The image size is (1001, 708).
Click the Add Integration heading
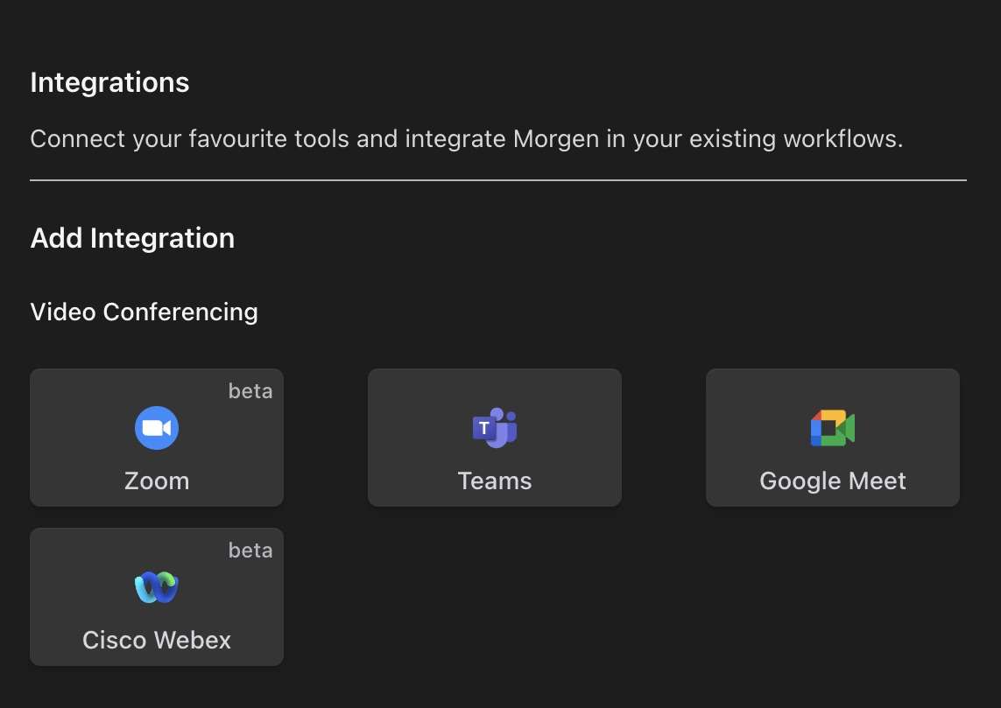pyautogui.click(x=132, y=238)
